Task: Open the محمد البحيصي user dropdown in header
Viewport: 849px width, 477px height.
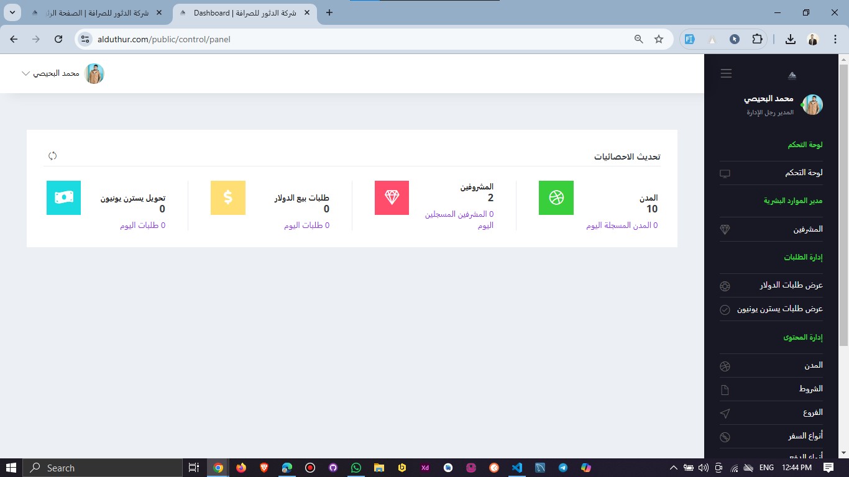Action: pyautogui.click(x=62, y=73)
